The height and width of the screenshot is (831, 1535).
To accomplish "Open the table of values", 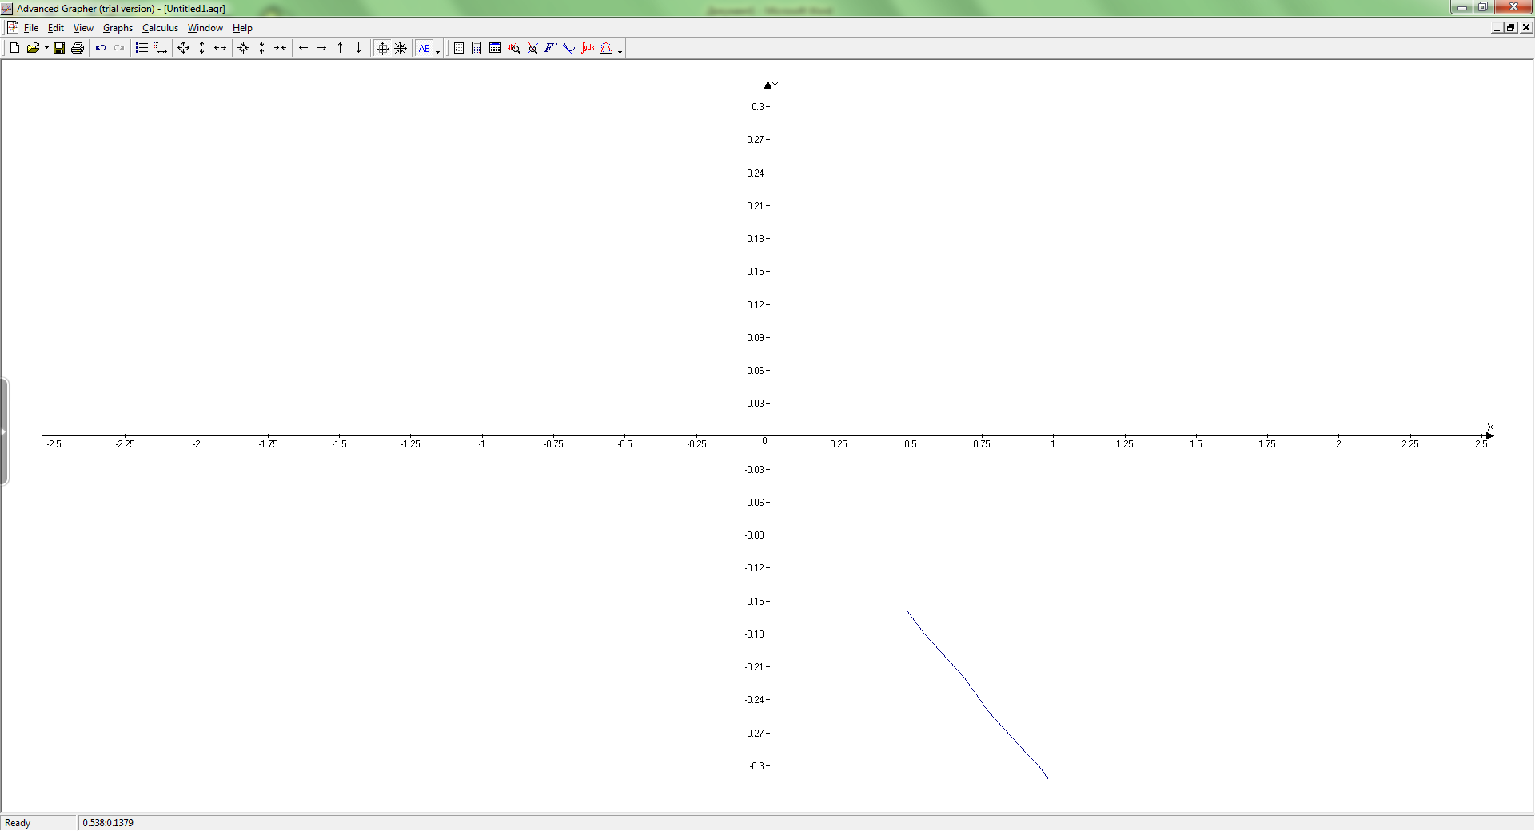I will tap(496, 48).
